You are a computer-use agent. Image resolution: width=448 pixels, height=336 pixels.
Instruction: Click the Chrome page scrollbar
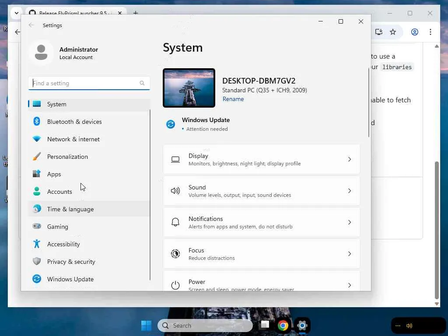(x=437, y=230)
